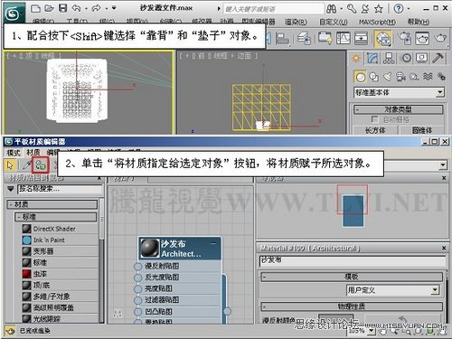Viewport: 452px width, 339px height.
Task: Collapse the 模板 rollout
Action: click(x=352, y=277)
